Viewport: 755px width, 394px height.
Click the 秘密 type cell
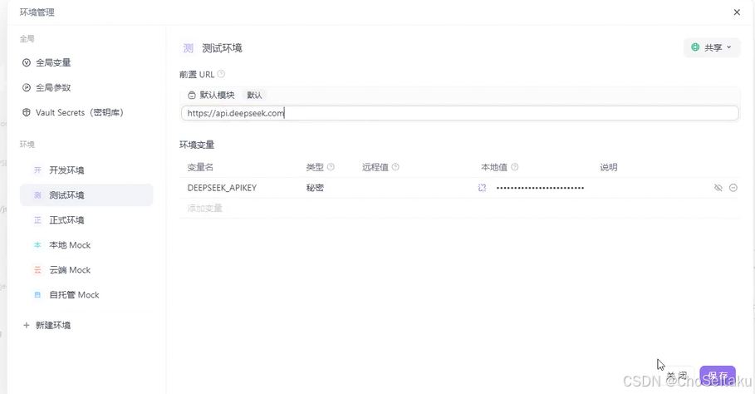click(x=315, y=188)
